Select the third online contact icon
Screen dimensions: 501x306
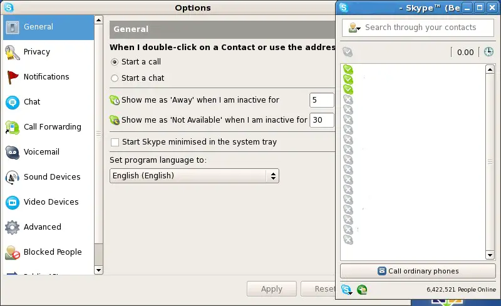[x=348, y=89]
